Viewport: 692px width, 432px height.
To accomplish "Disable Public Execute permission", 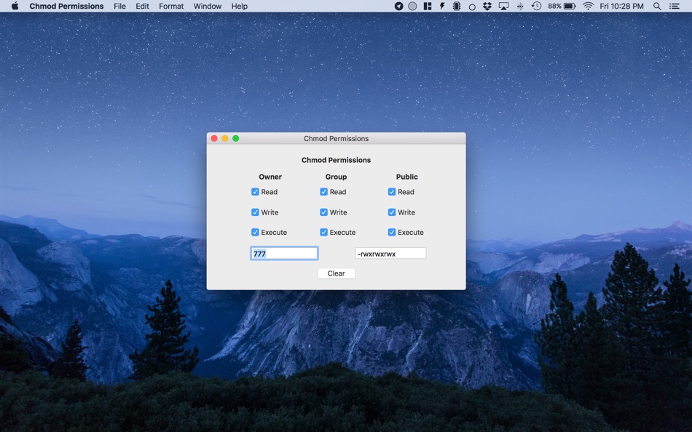I will 392,233.
